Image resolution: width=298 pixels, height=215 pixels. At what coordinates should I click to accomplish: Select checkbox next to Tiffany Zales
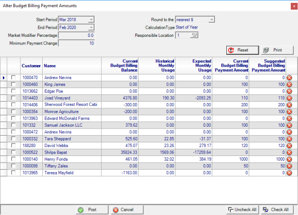point(14,166)
